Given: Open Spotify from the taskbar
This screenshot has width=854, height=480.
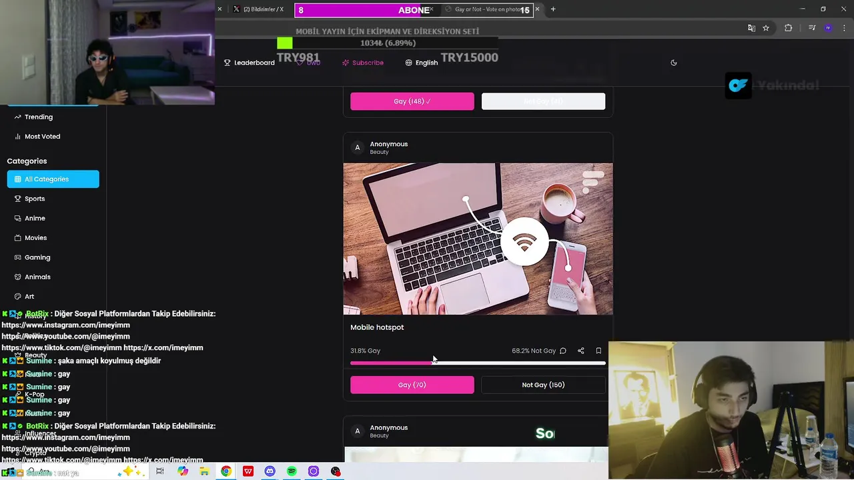Looking at the screenshot, I should 292,471.
